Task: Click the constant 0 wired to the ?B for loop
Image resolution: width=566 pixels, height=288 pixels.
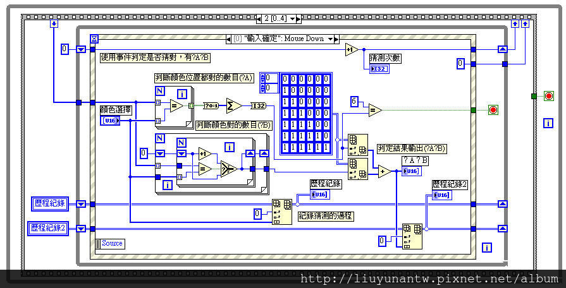Action: tap(144, 153)
